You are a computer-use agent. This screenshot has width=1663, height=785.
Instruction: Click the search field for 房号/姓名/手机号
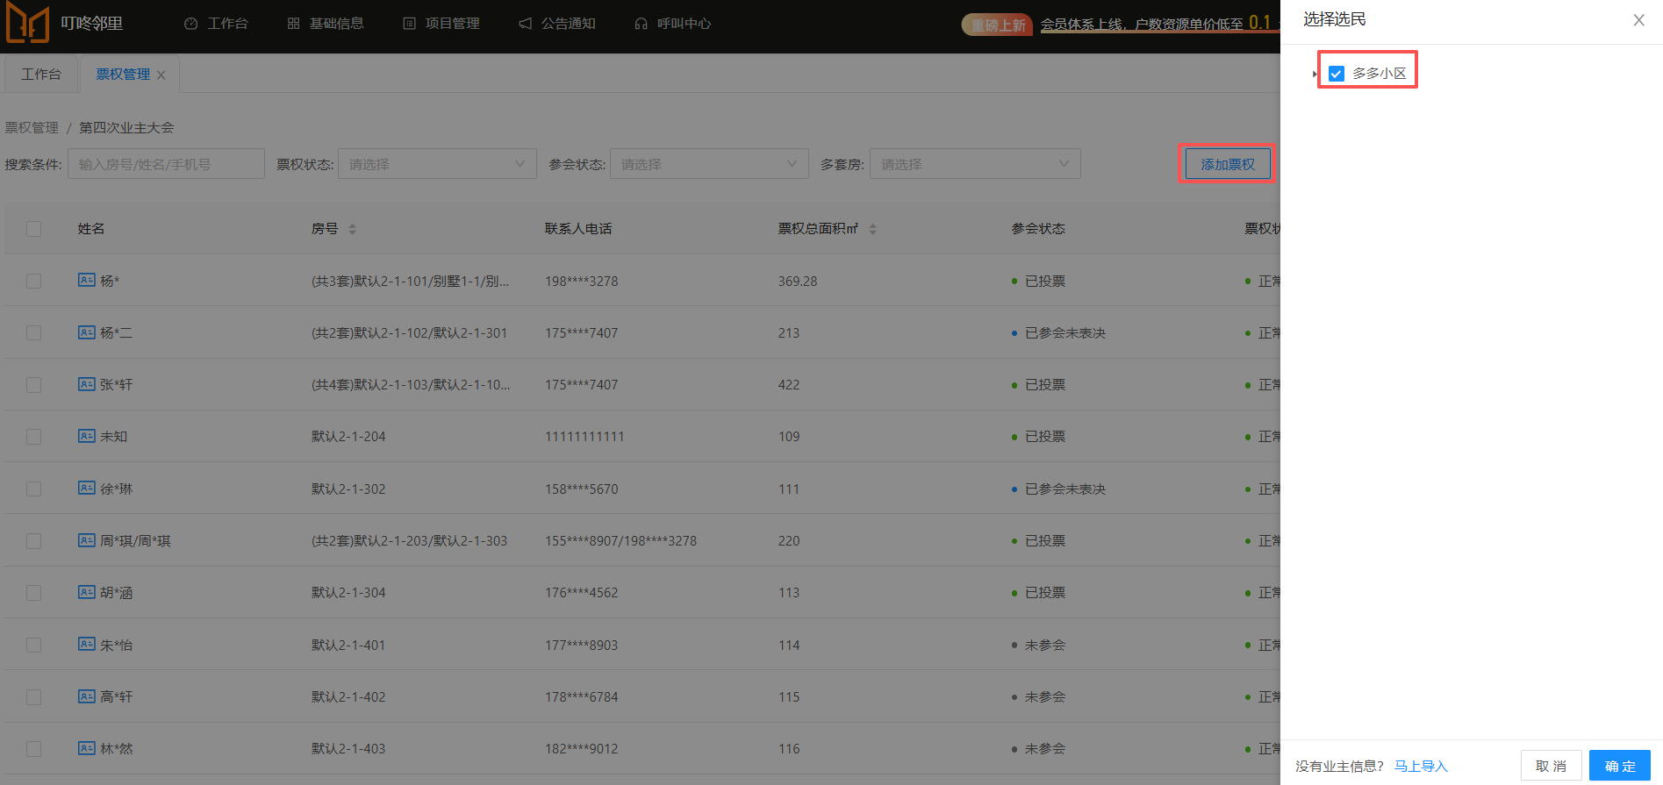click(166, 164)
